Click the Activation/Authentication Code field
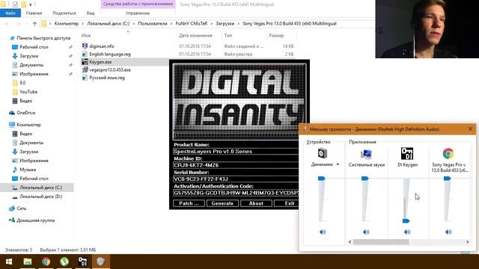479x269 pixels. point(236,193)
